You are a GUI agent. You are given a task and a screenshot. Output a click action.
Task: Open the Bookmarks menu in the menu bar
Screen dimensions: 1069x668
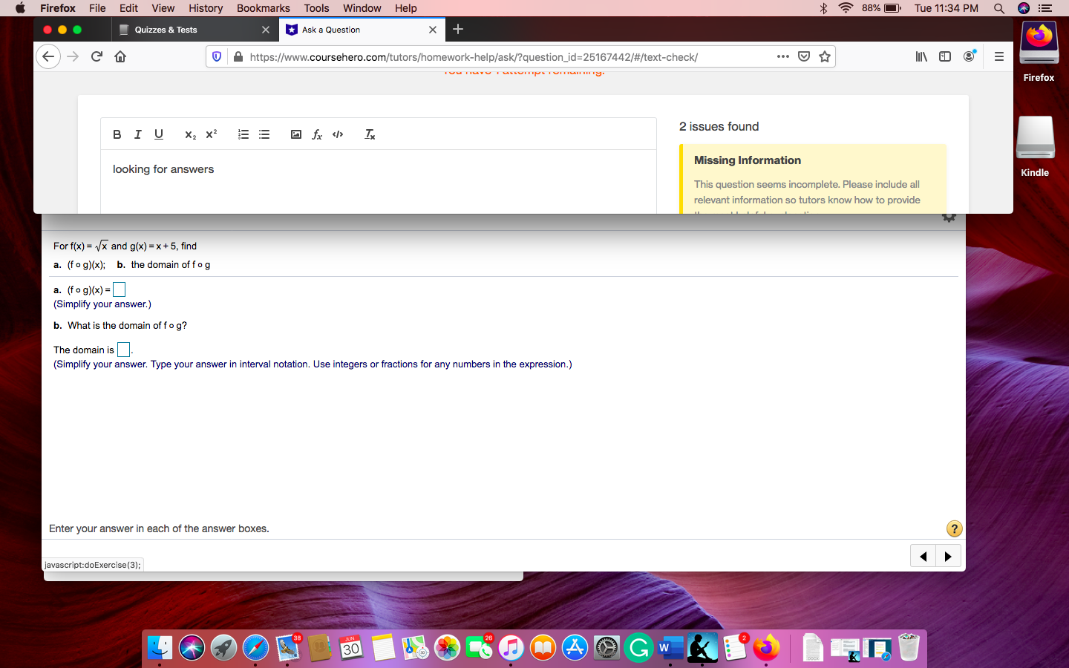click(264, 8)
